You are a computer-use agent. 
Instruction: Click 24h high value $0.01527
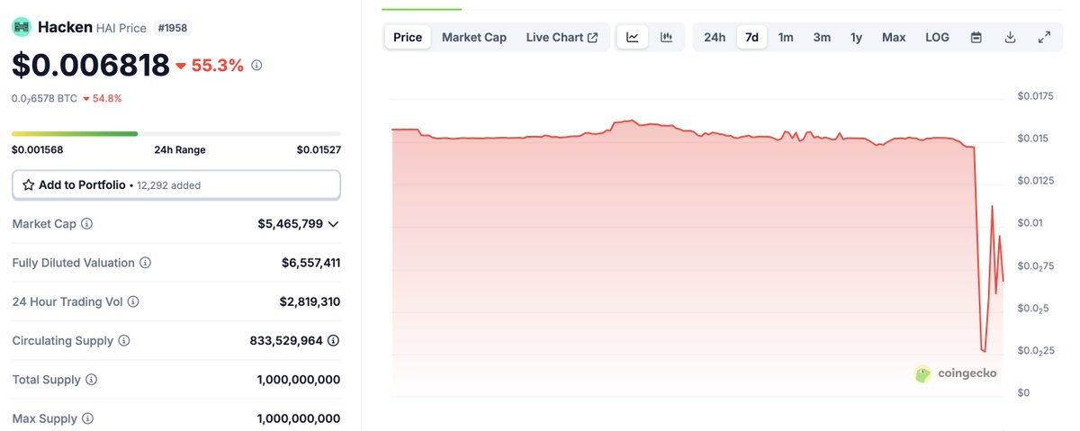319,150
